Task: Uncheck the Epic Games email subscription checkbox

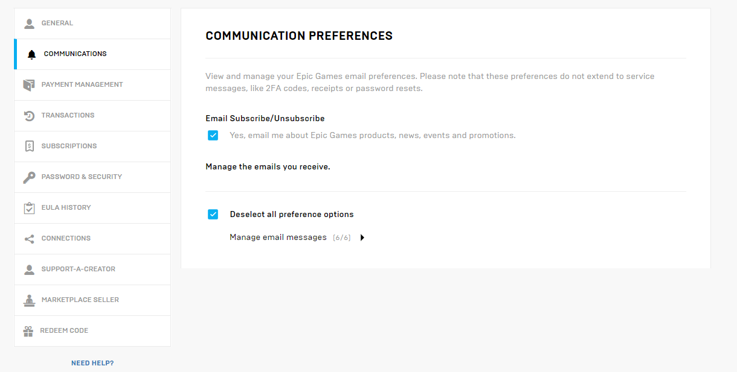Action: point(213,136)
